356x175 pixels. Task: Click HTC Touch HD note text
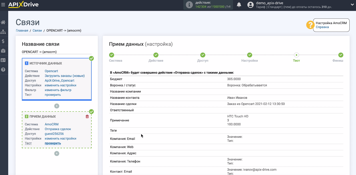(238, 116)
